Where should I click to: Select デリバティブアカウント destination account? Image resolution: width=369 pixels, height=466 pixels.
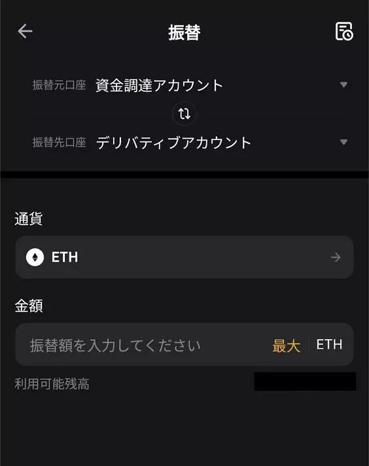click(173, 143)
